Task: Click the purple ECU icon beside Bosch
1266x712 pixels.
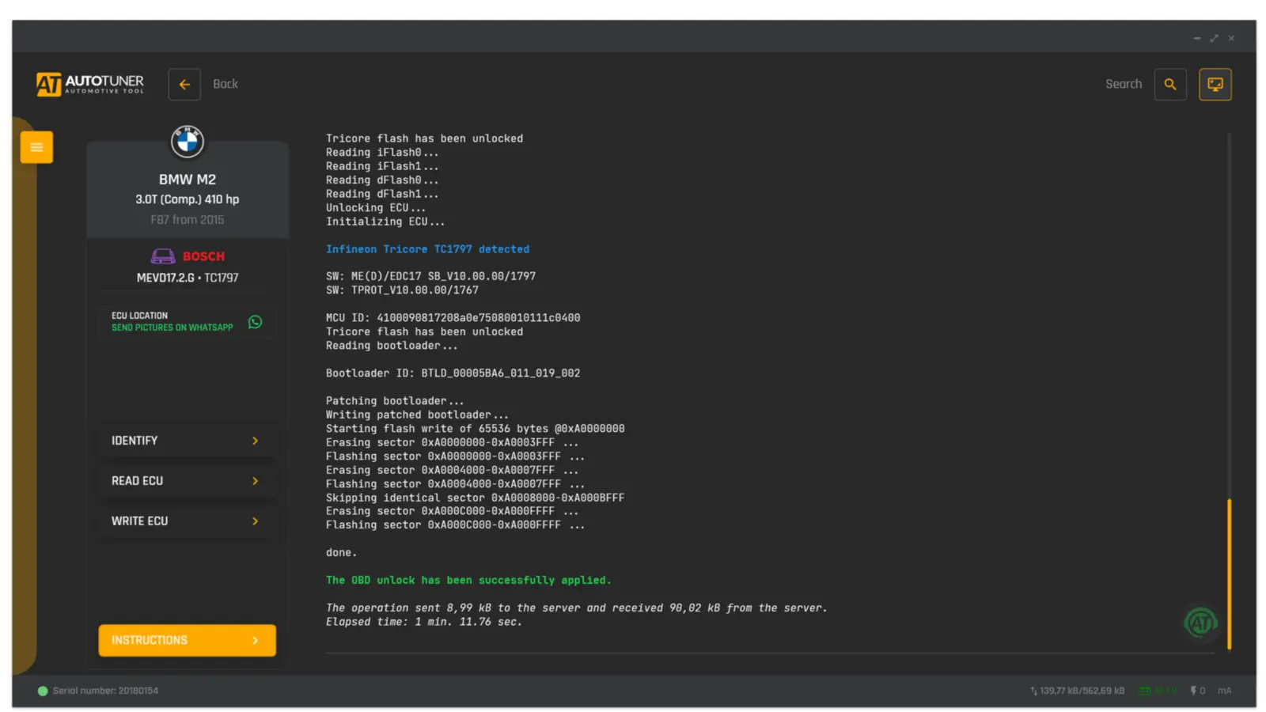Action: pos(163,256)
